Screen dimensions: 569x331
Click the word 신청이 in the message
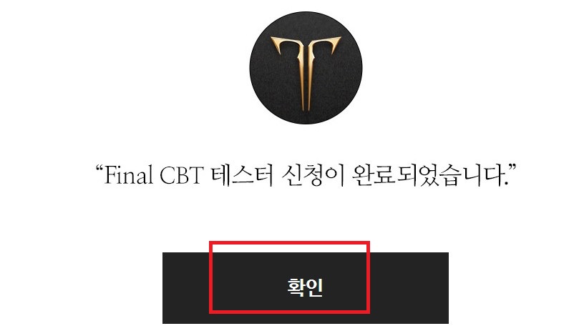[313, 175]
